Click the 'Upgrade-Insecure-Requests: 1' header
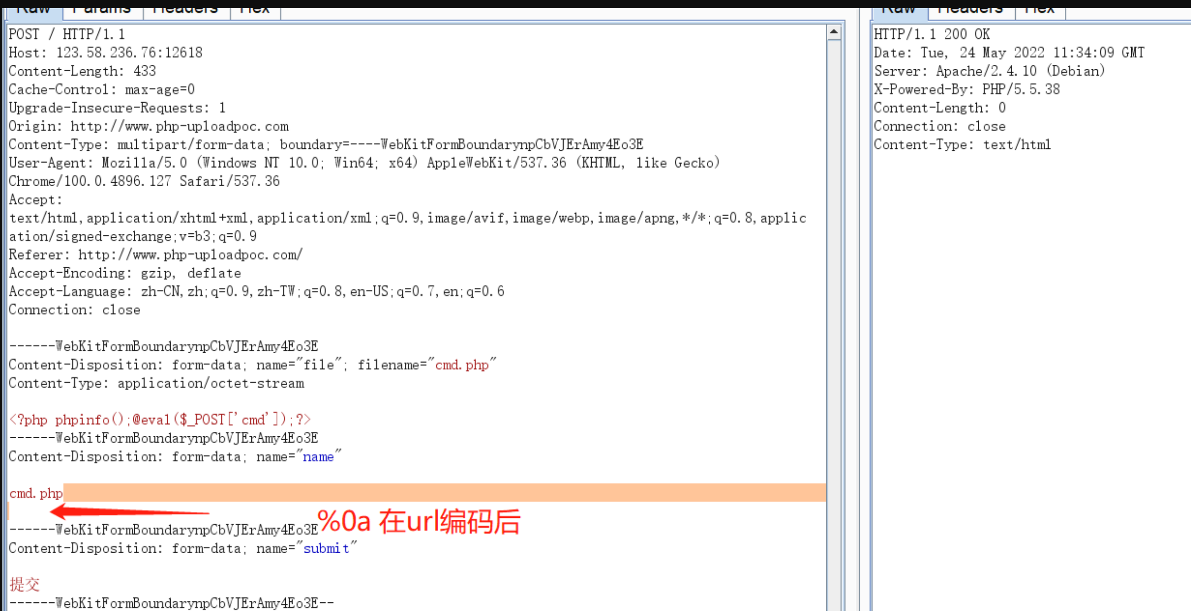 coord(117,108)
